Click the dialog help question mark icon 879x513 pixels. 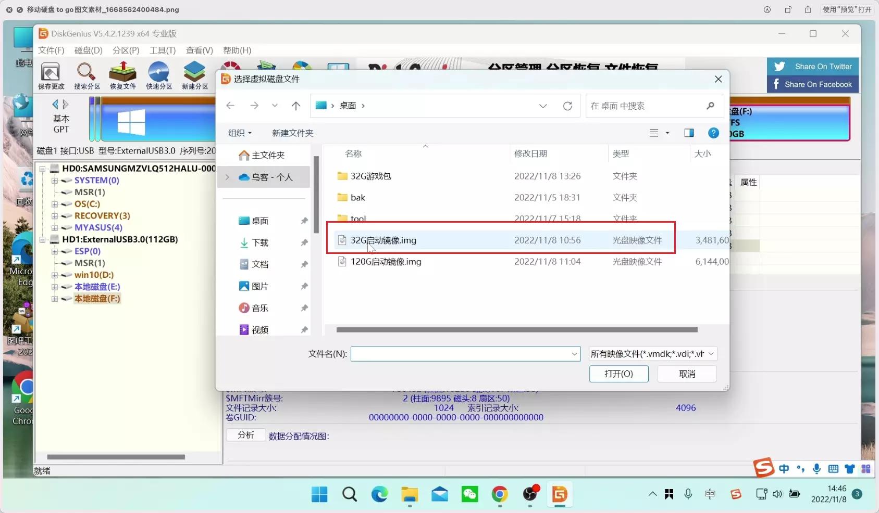point(714,133)
